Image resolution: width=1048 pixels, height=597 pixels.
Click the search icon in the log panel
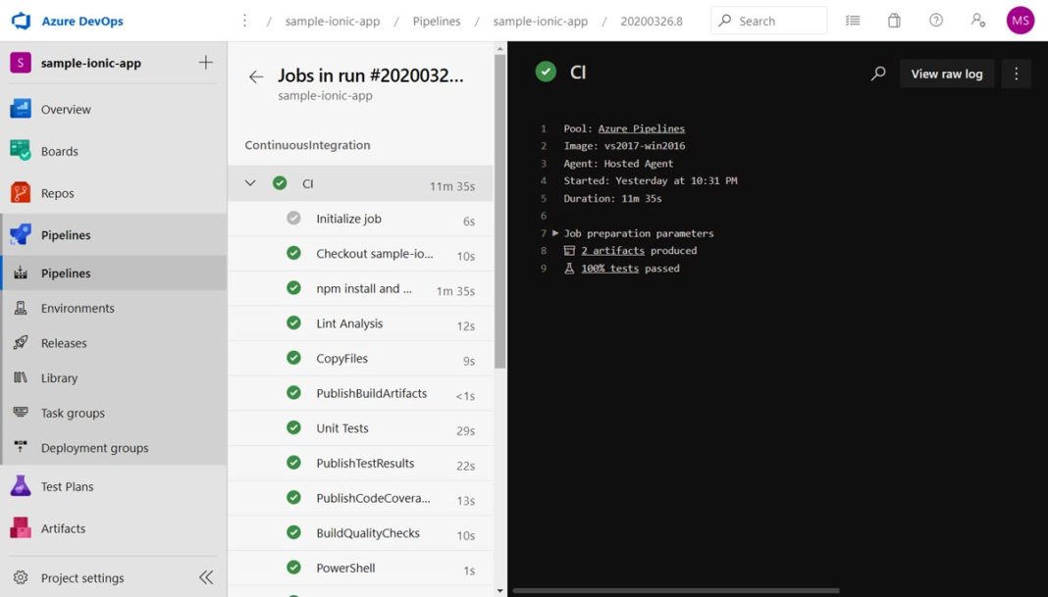877,74
